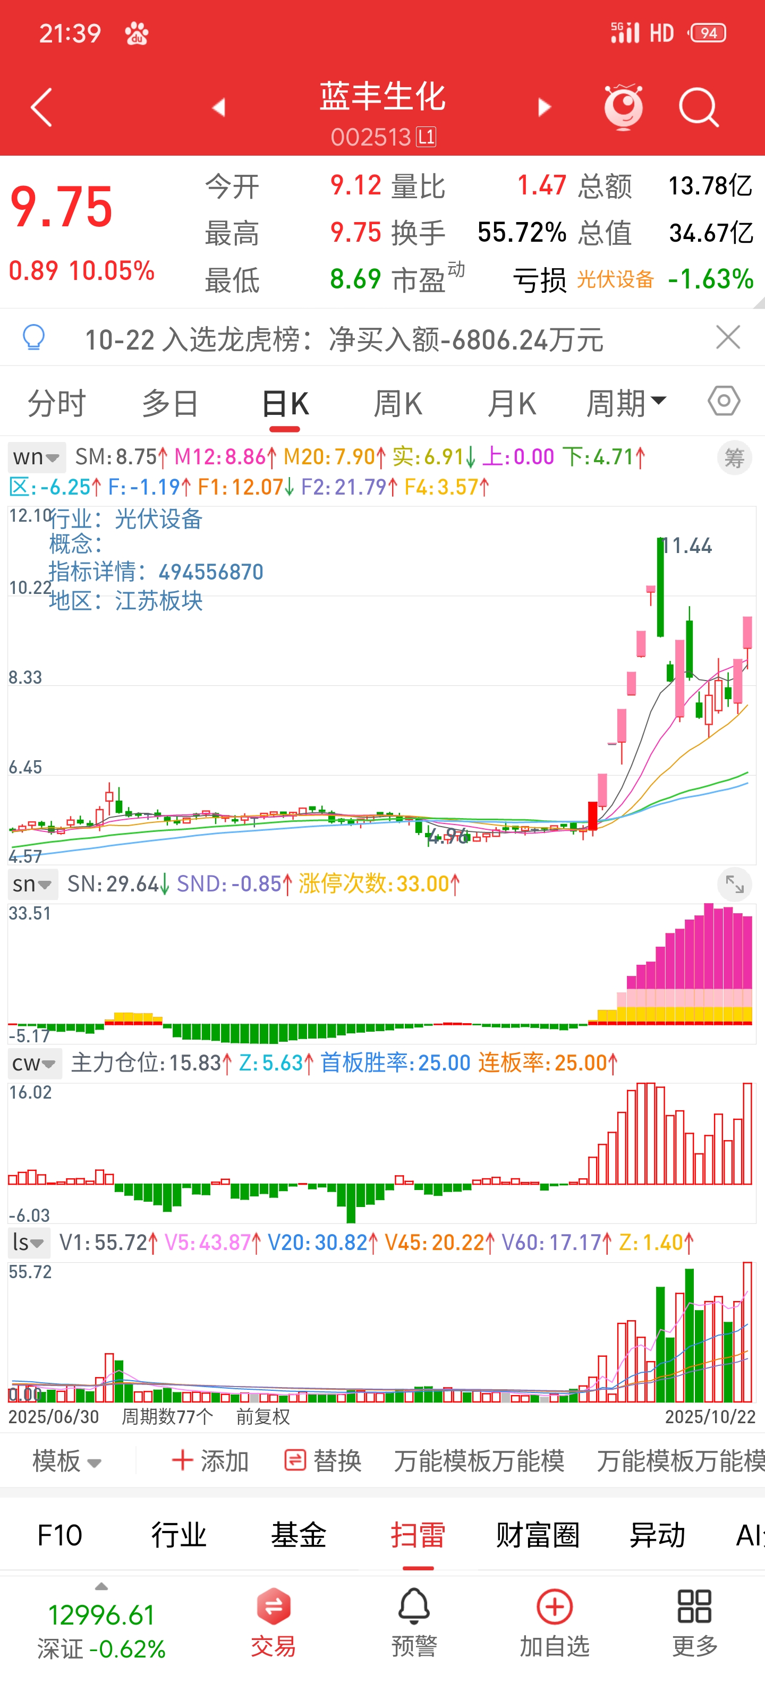Screen dimensions: 765x1700
Task: Open the cw indicator dropdown
Action: [x=35, y=1063]
